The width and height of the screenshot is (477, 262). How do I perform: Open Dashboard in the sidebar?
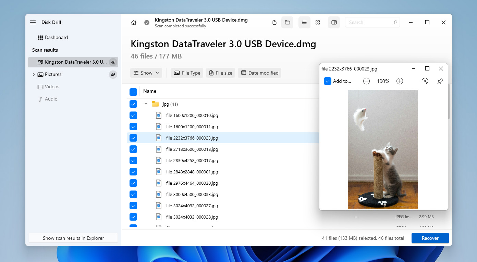tap(57, 38)
